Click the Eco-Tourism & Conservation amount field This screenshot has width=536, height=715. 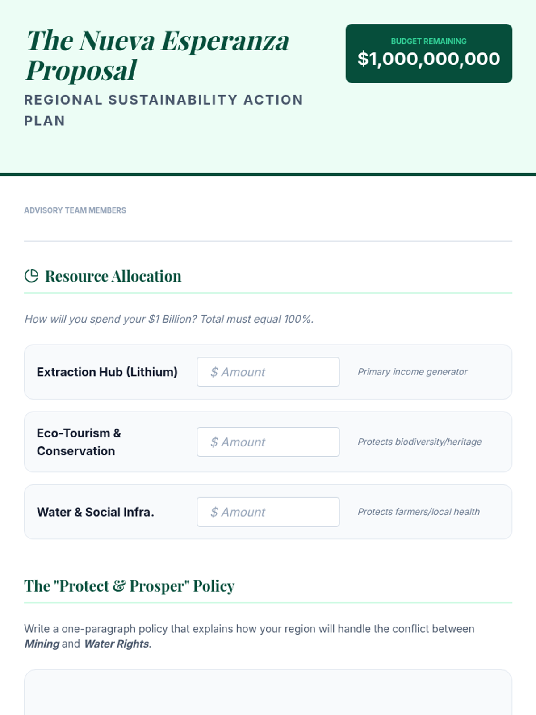click(268, 442)
